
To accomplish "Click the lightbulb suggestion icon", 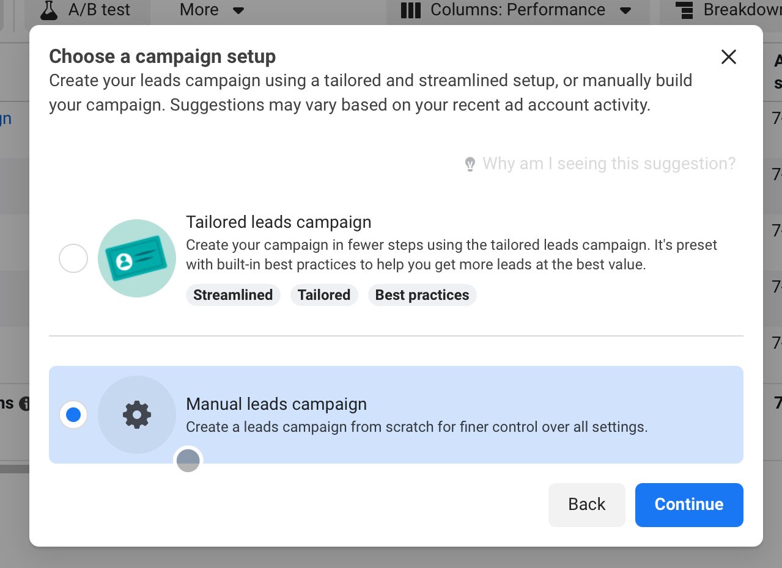I will click(x=470, y=164).
